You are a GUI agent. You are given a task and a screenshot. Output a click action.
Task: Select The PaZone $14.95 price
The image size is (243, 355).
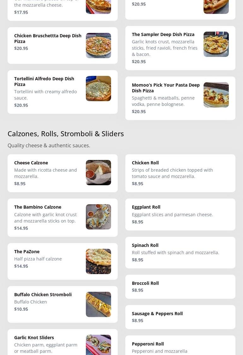(x=21, y=266)
